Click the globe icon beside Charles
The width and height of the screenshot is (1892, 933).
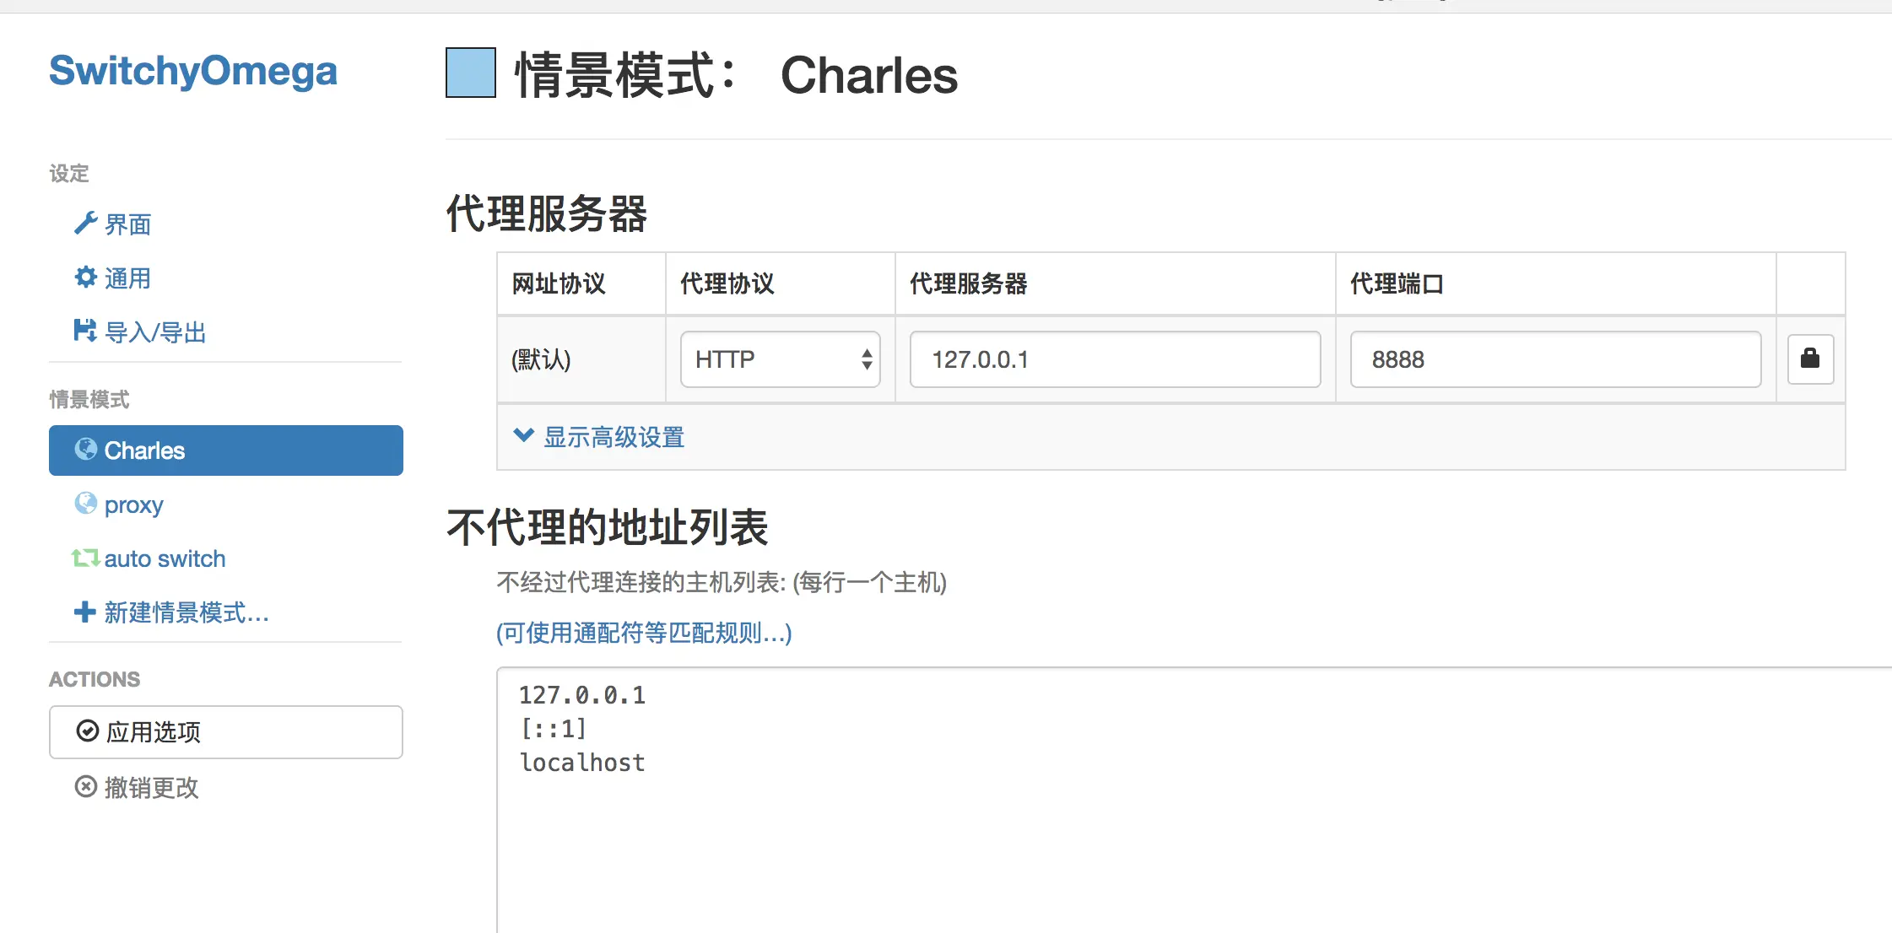(x=85, y=449)
